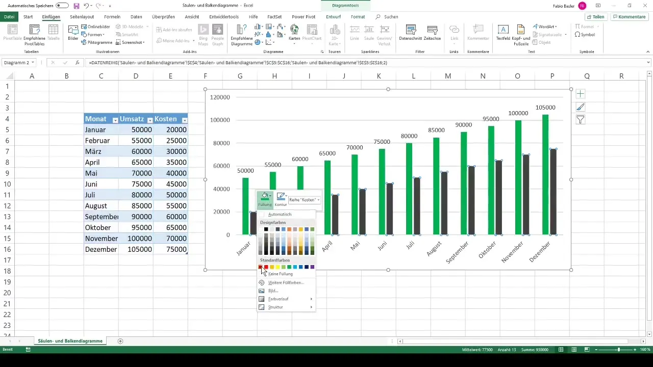Pick dark red in Standardfarben

[260, 267]
